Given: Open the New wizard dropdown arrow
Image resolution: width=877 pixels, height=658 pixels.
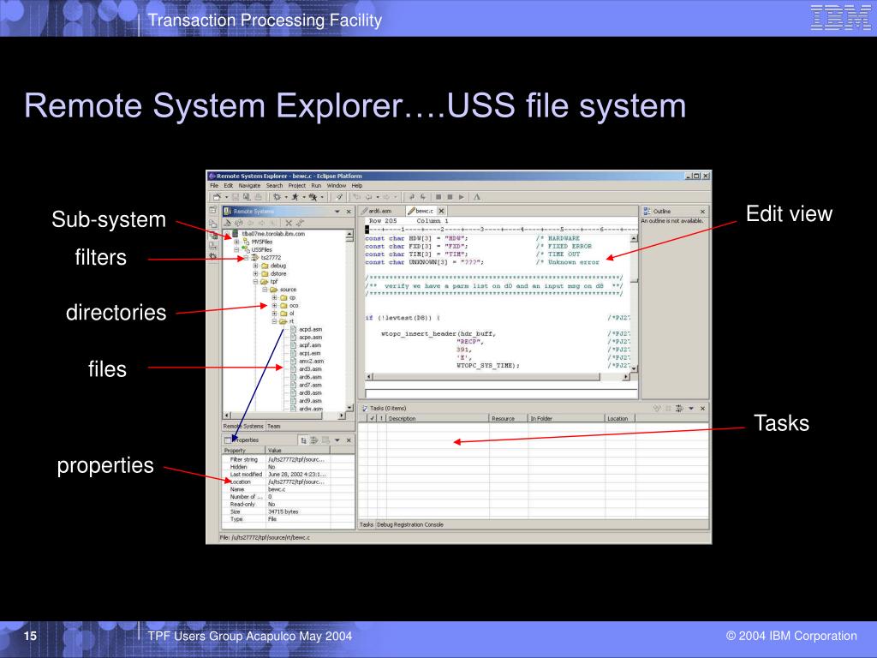Looking at the screenshot, I should coord(226,197).
